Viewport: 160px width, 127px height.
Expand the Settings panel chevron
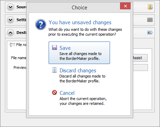pos(10,20)
